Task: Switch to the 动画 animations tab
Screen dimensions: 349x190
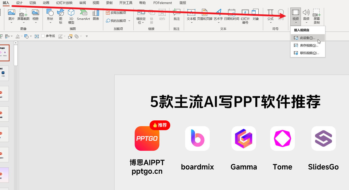Action: (46, 3)
